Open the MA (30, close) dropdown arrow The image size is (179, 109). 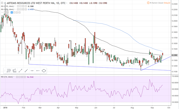click(15, 6)
